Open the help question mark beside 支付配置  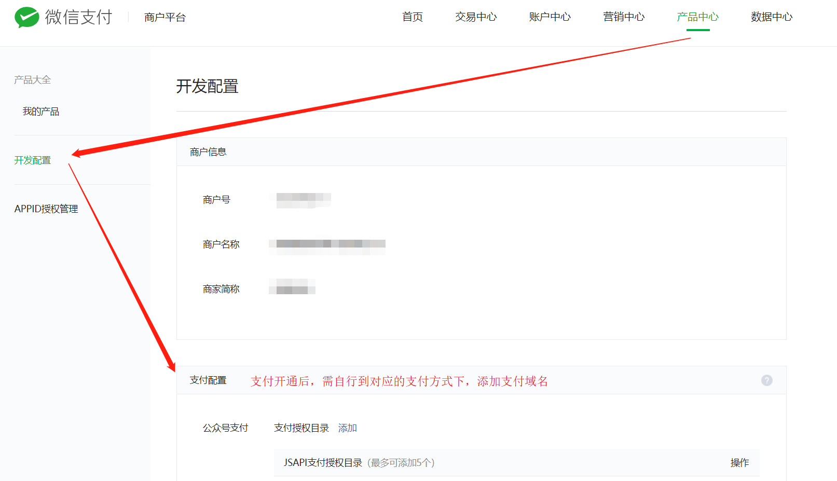[766, 380]
